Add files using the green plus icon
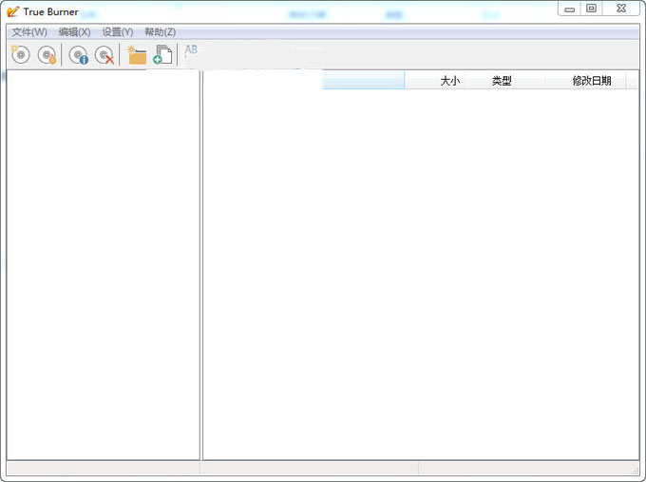Image resolution: width=646 pixels, height=482 pixels. tap(162, 55)
